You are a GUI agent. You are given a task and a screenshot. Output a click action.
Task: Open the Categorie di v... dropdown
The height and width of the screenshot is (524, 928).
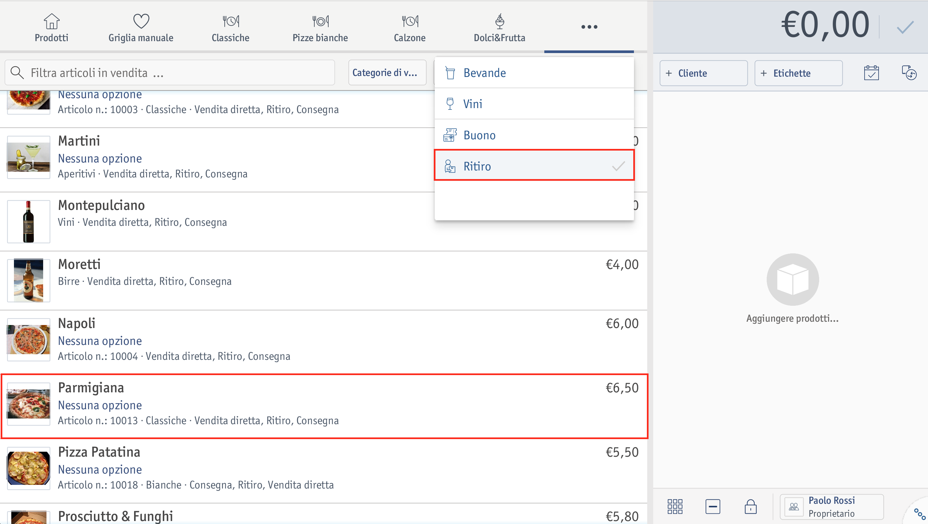pyautogui.click(x=387, y=73)
